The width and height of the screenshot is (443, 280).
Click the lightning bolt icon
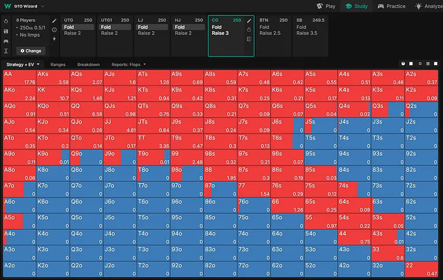[54, 39]
